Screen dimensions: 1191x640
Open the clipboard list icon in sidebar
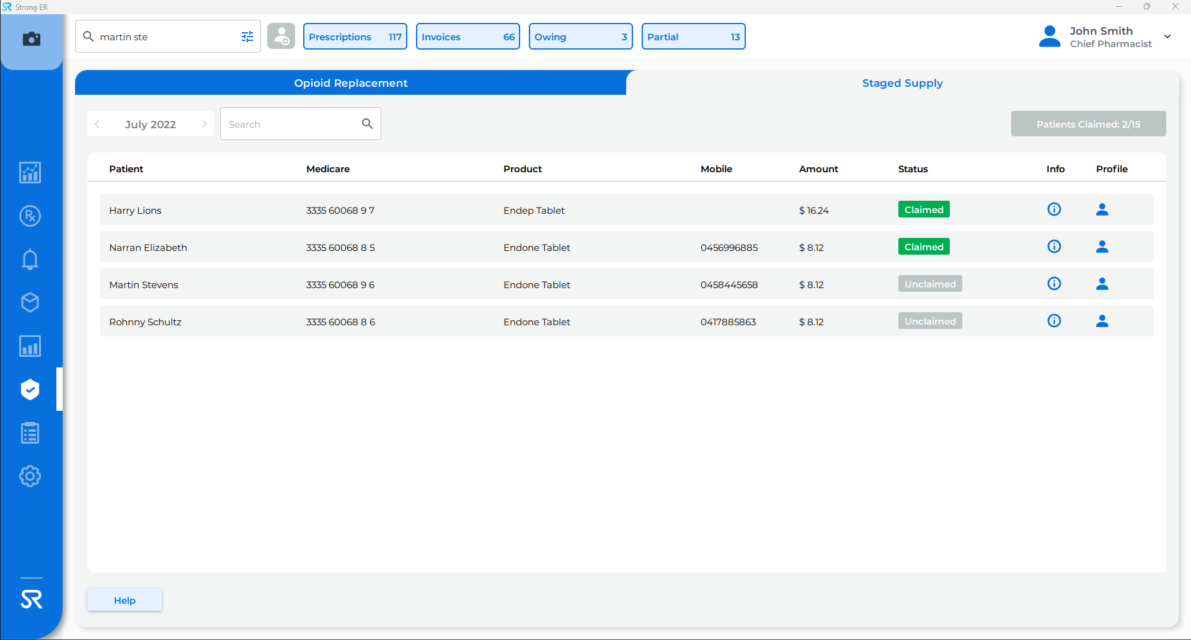point(30,432)
